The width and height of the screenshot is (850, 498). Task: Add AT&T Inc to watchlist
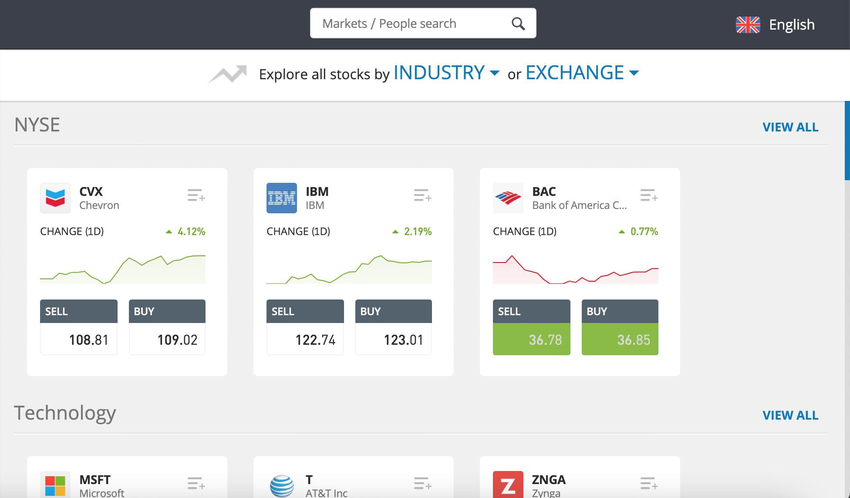click(x=423, y=483)
